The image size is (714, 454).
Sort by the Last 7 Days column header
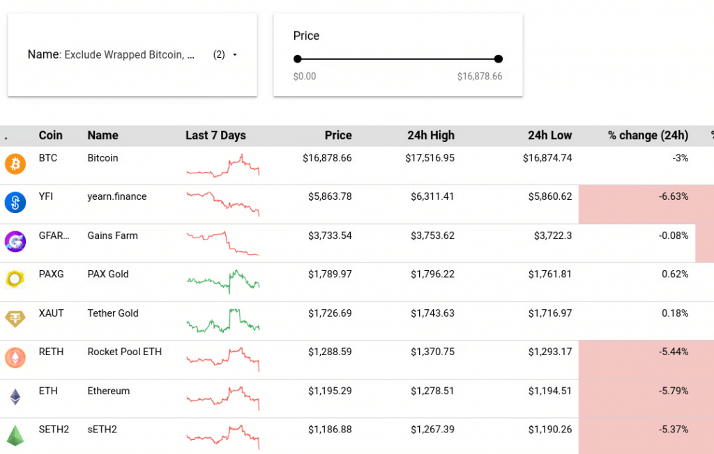pyautogui.click(x=216, y=136)
